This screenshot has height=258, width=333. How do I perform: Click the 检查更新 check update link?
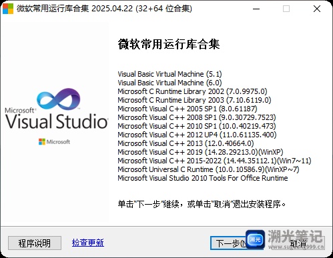click(88, 243)
